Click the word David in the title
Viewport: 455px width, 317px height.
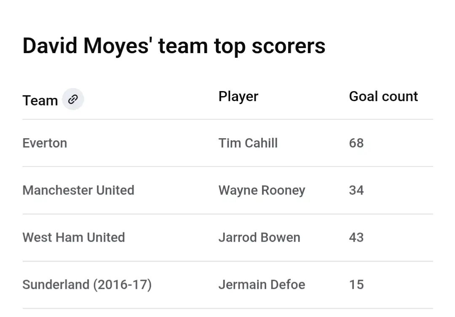click(x=50, y=46)
